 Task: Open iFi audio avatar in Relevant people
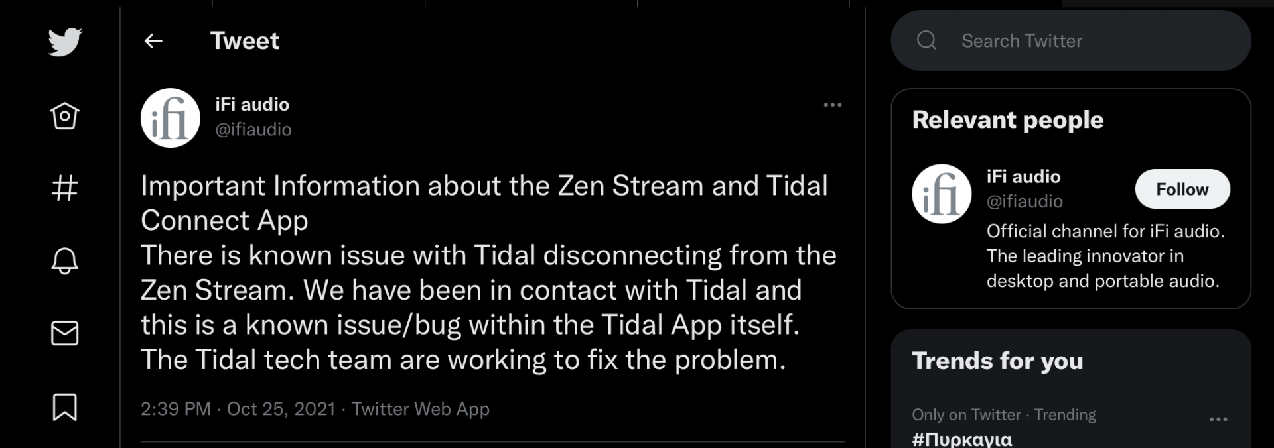click(942, 194)
